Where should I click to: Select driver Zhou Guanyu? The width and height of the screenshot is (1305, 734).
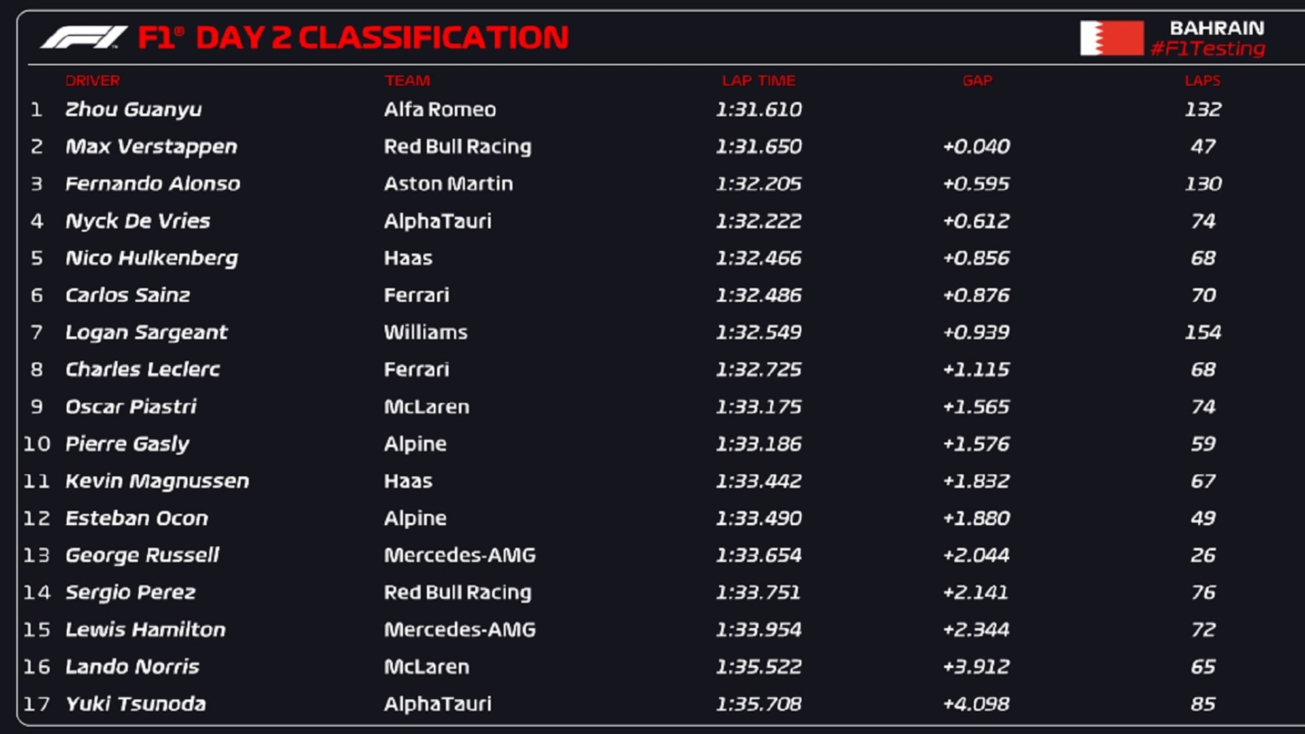click(x=134, y=109)
